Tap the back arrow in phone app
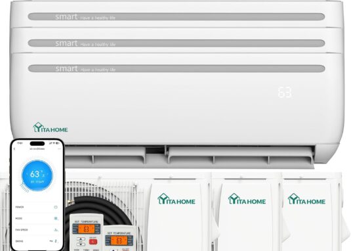Viewport: 353px width, 251px height. coord(14,149)
